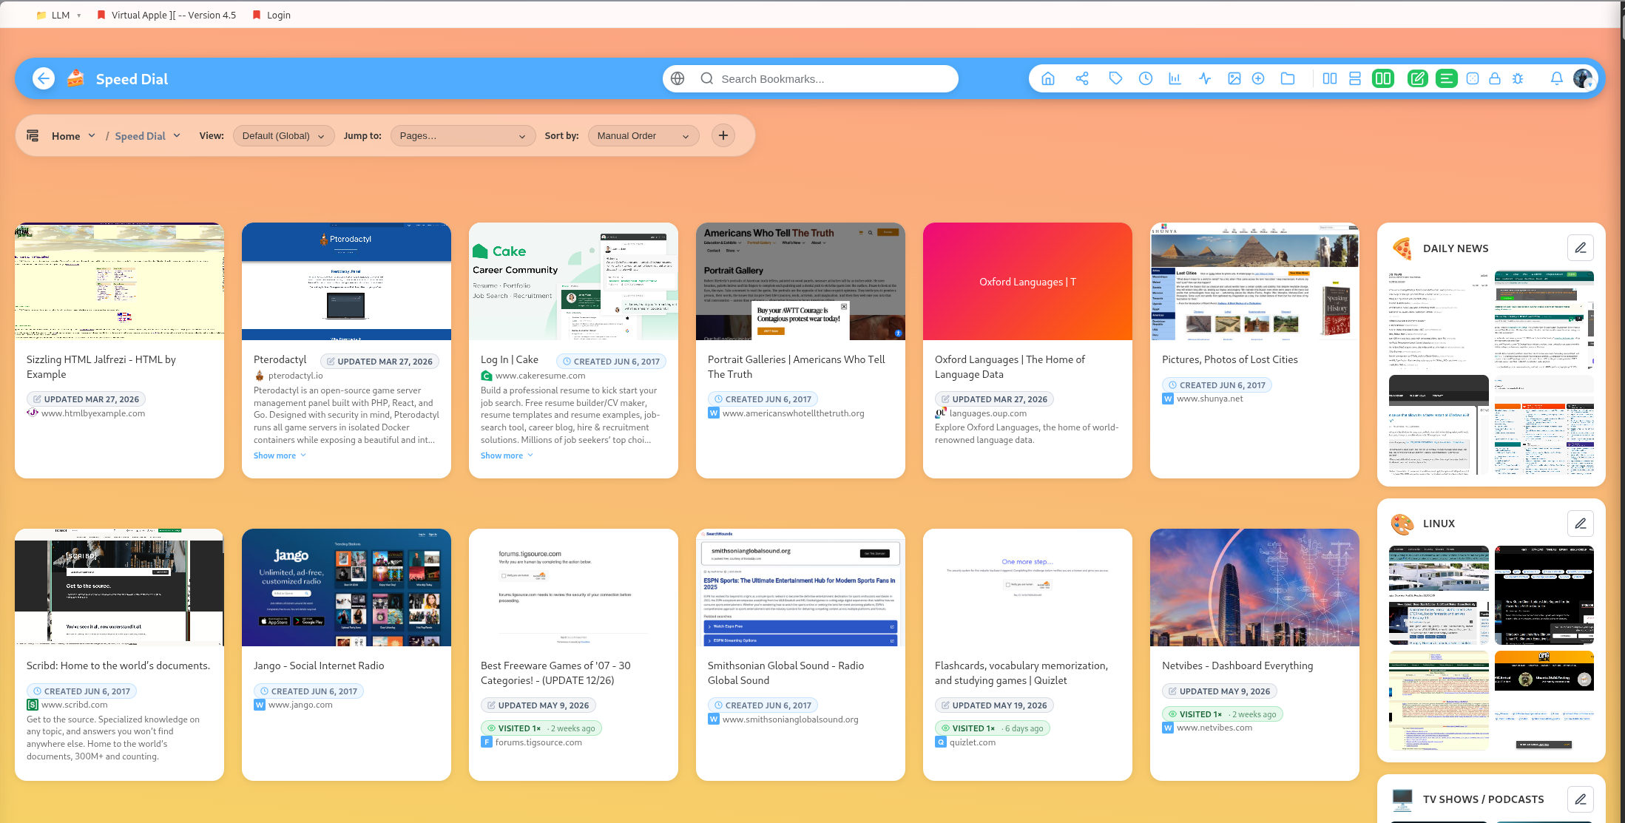The width and height of the screenshot is (1625, 823).
Task: Toggle the green edit mode button
Action: pyautogui.click(x=1418, y=78)
